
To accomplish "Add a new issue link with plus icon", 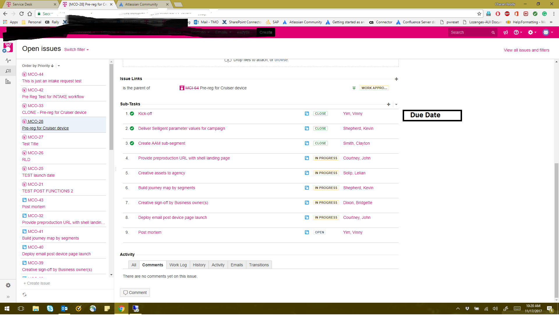I will click(x=396, y=79).
